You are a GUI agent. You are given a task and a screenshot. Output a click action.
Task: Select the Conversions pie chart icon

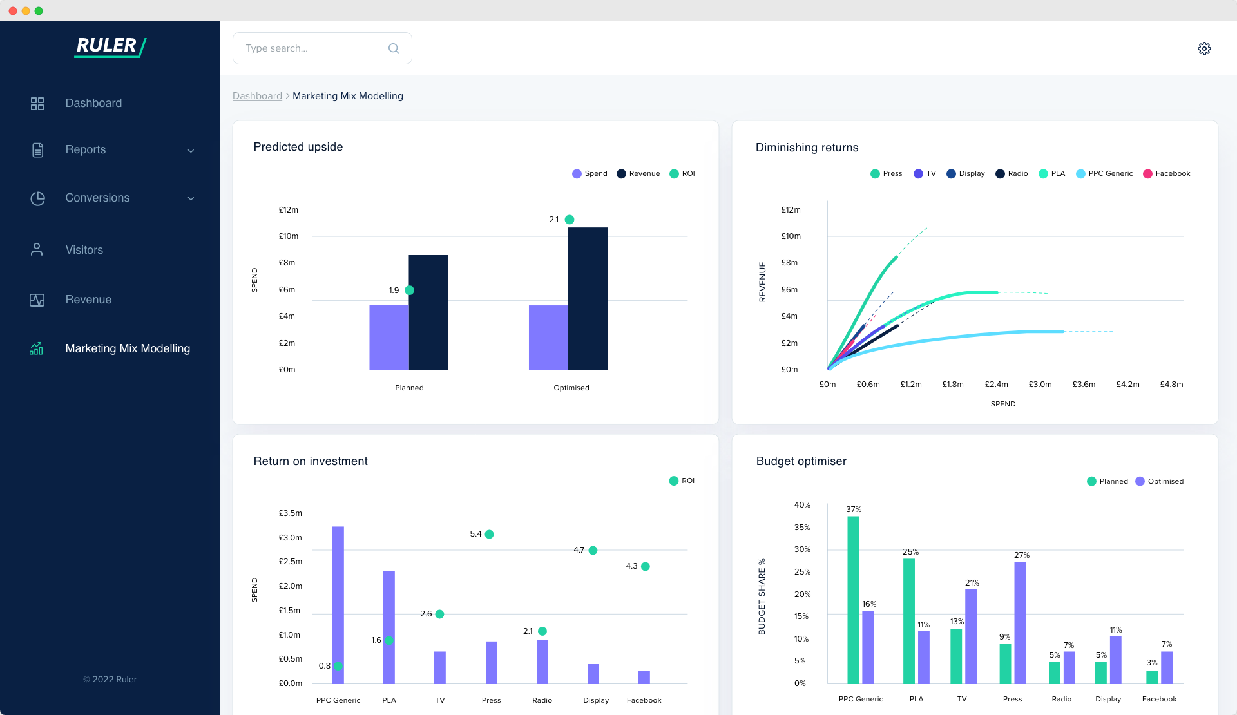point(37,198)
